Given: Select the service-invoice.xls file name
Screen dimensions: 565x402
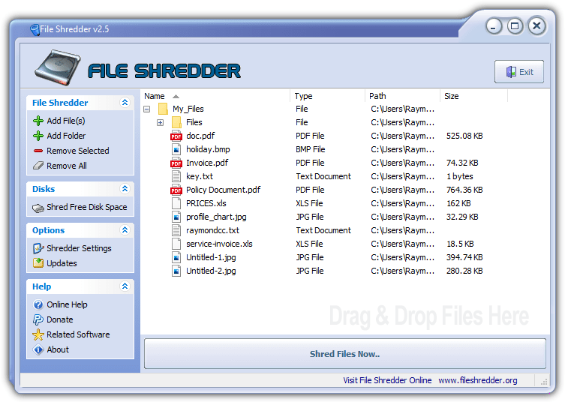Looking at the screenshot, I should 219,244.
